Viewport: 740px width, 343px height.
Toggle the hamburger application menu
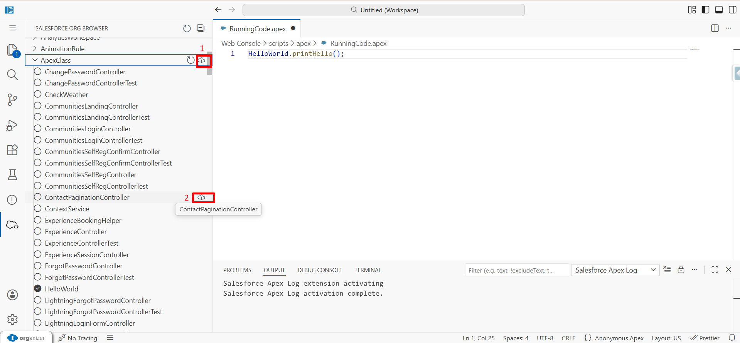(x=12, y=28)
